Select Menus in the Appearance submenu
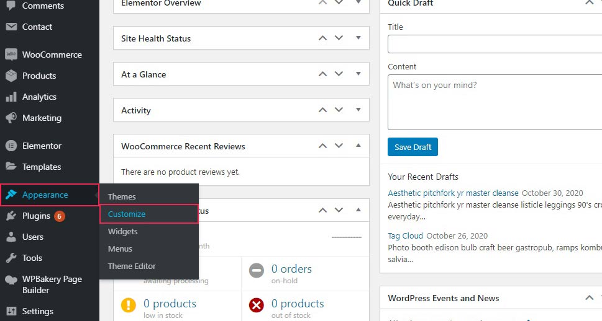Viewport: 602px width, 321px height. [x=120, y=248]
